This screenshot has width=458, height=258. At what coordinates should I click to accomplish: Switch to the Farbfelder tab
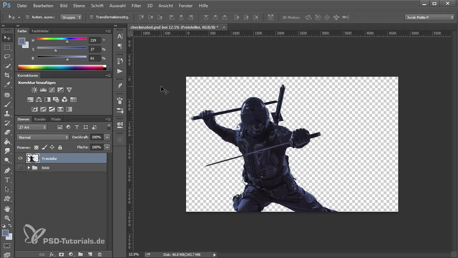pos(40,31)
